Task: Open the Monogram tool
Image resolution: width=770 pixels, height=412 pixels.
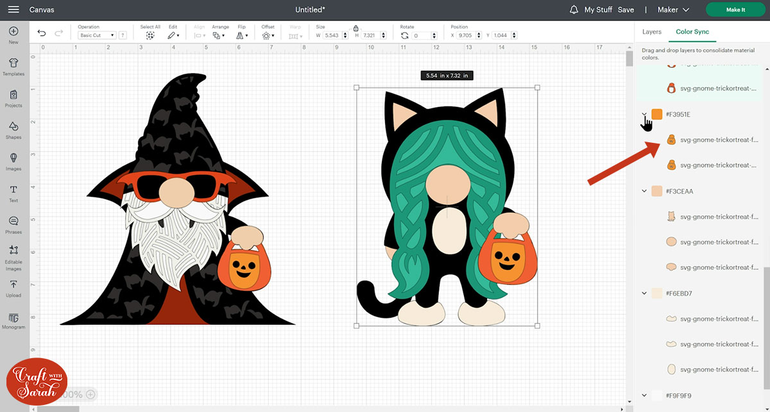Action: pos(13,320)
